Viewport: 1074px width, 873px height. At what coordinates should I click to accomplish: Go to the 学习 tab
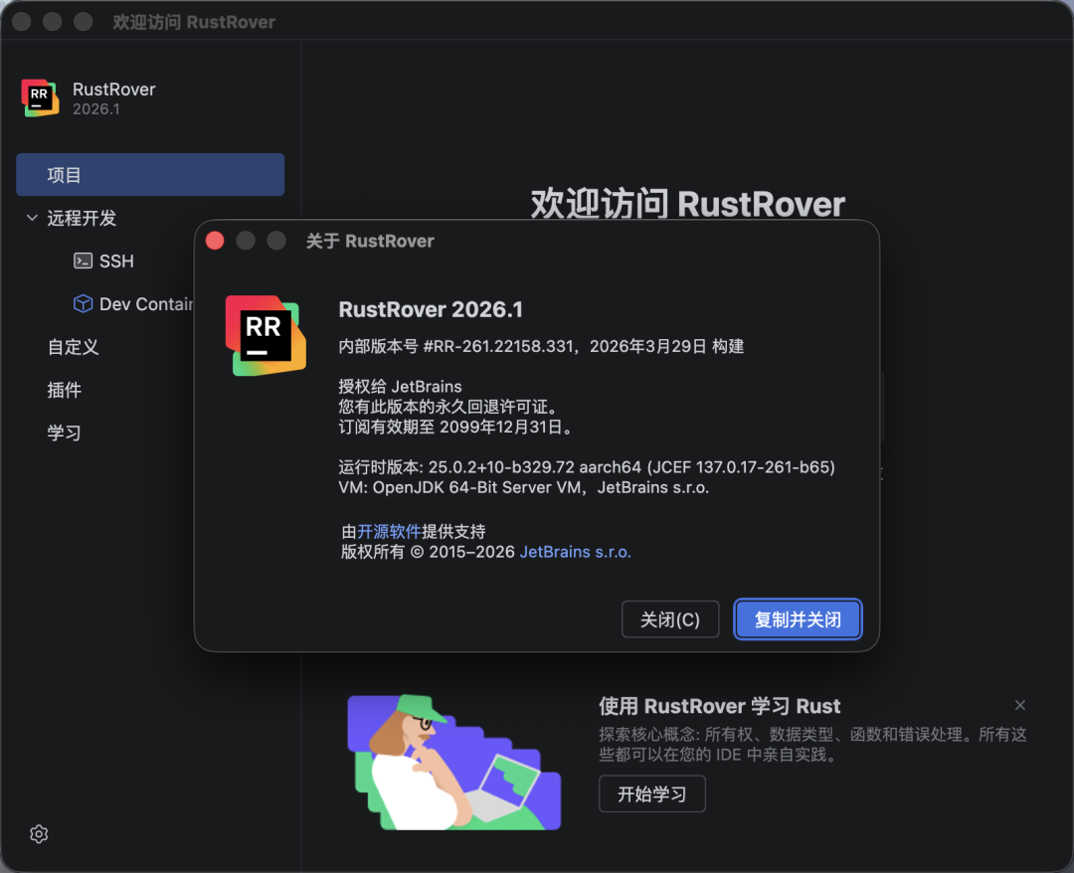point(65,433)
